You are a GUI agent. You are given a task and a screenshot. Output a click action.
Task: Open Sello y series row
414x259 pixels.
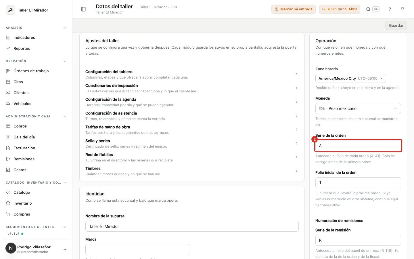pos(192,143)
